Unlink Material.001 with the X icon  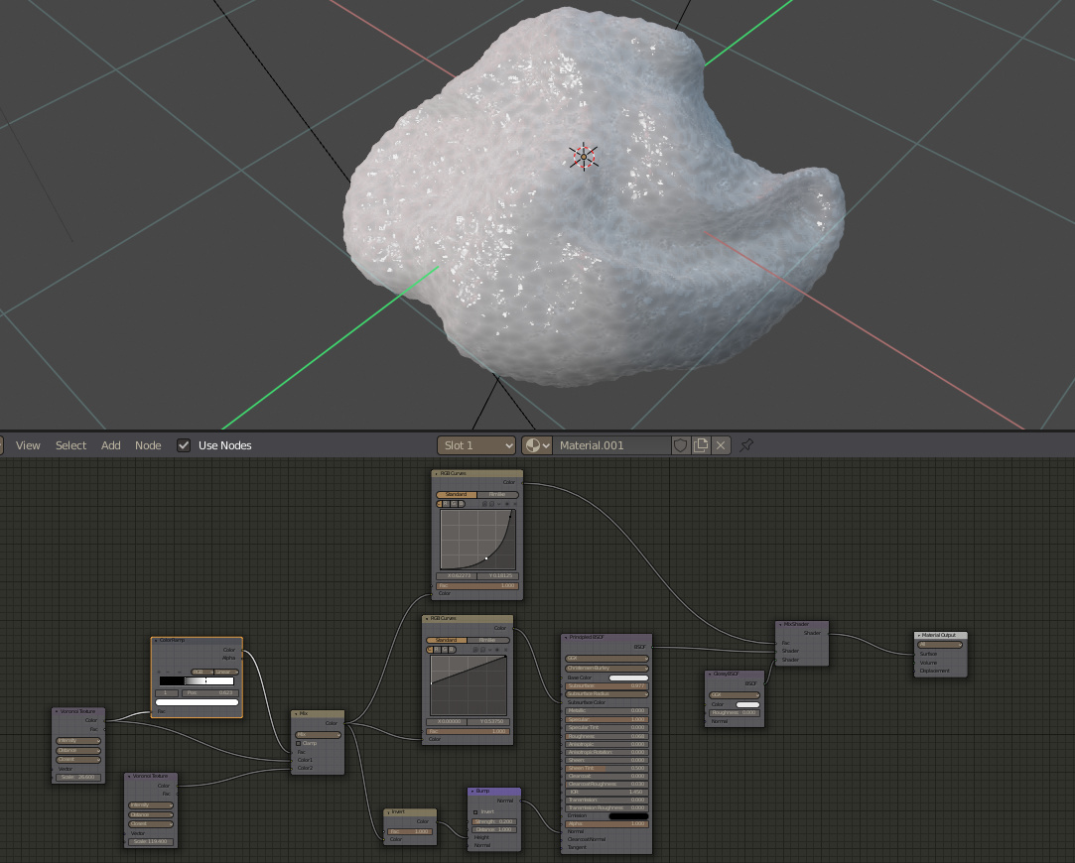pos(721,445)
